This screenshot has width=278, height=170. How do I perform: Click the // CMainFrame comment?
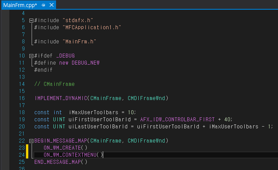[x=54, y=84]
